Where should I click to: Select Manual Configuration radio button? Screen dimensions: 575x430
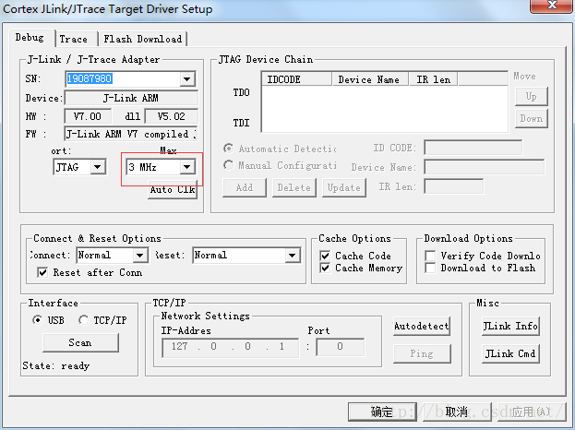[x=229, y=165]
